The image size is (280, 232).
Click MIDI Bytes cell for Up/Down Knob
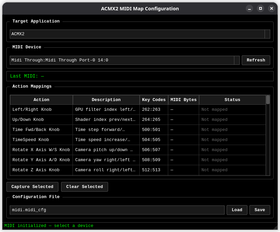(x=183, y=120)
